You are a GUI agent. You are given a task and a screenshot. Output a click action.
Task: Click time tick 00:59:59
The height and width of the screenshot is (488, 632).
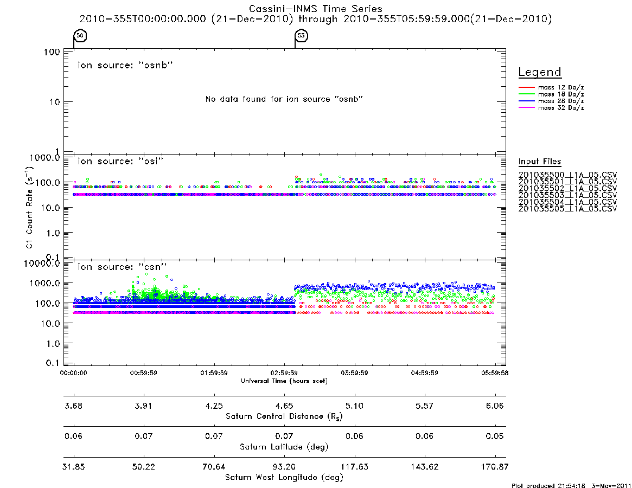(144, 373)
